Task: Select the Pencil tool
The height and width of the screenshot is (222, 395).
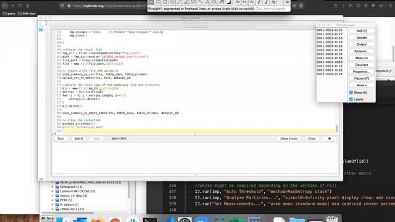Action: tap(259, 2)
